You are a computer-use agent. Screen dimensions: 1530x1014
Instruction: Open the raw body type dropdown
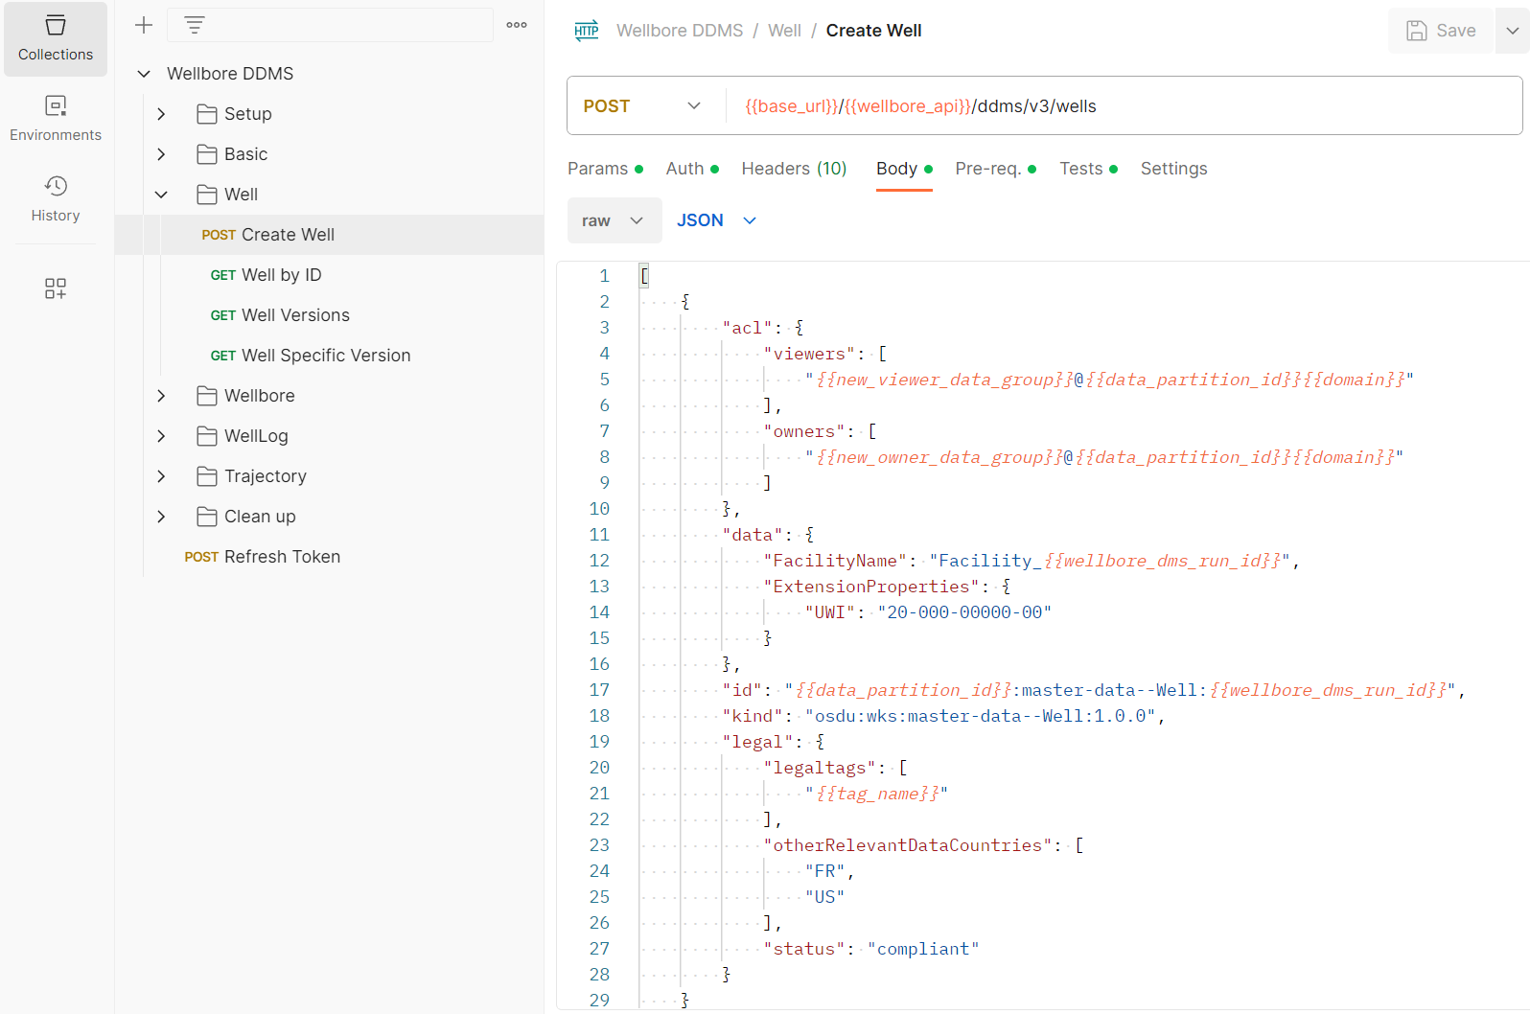click(x=614, y=220)
